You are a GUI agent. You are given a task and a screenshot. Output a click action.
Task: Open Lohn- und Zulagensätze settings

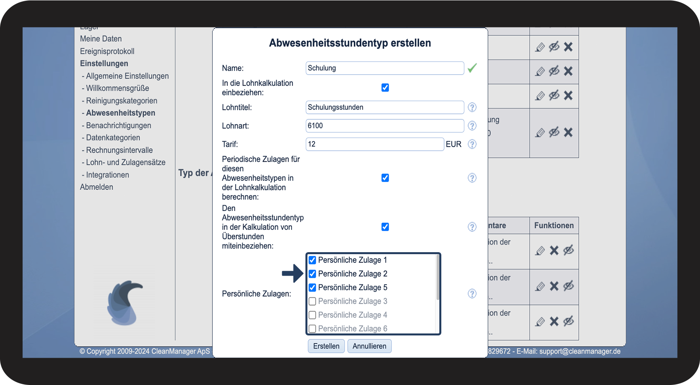[x=126, y=163]
